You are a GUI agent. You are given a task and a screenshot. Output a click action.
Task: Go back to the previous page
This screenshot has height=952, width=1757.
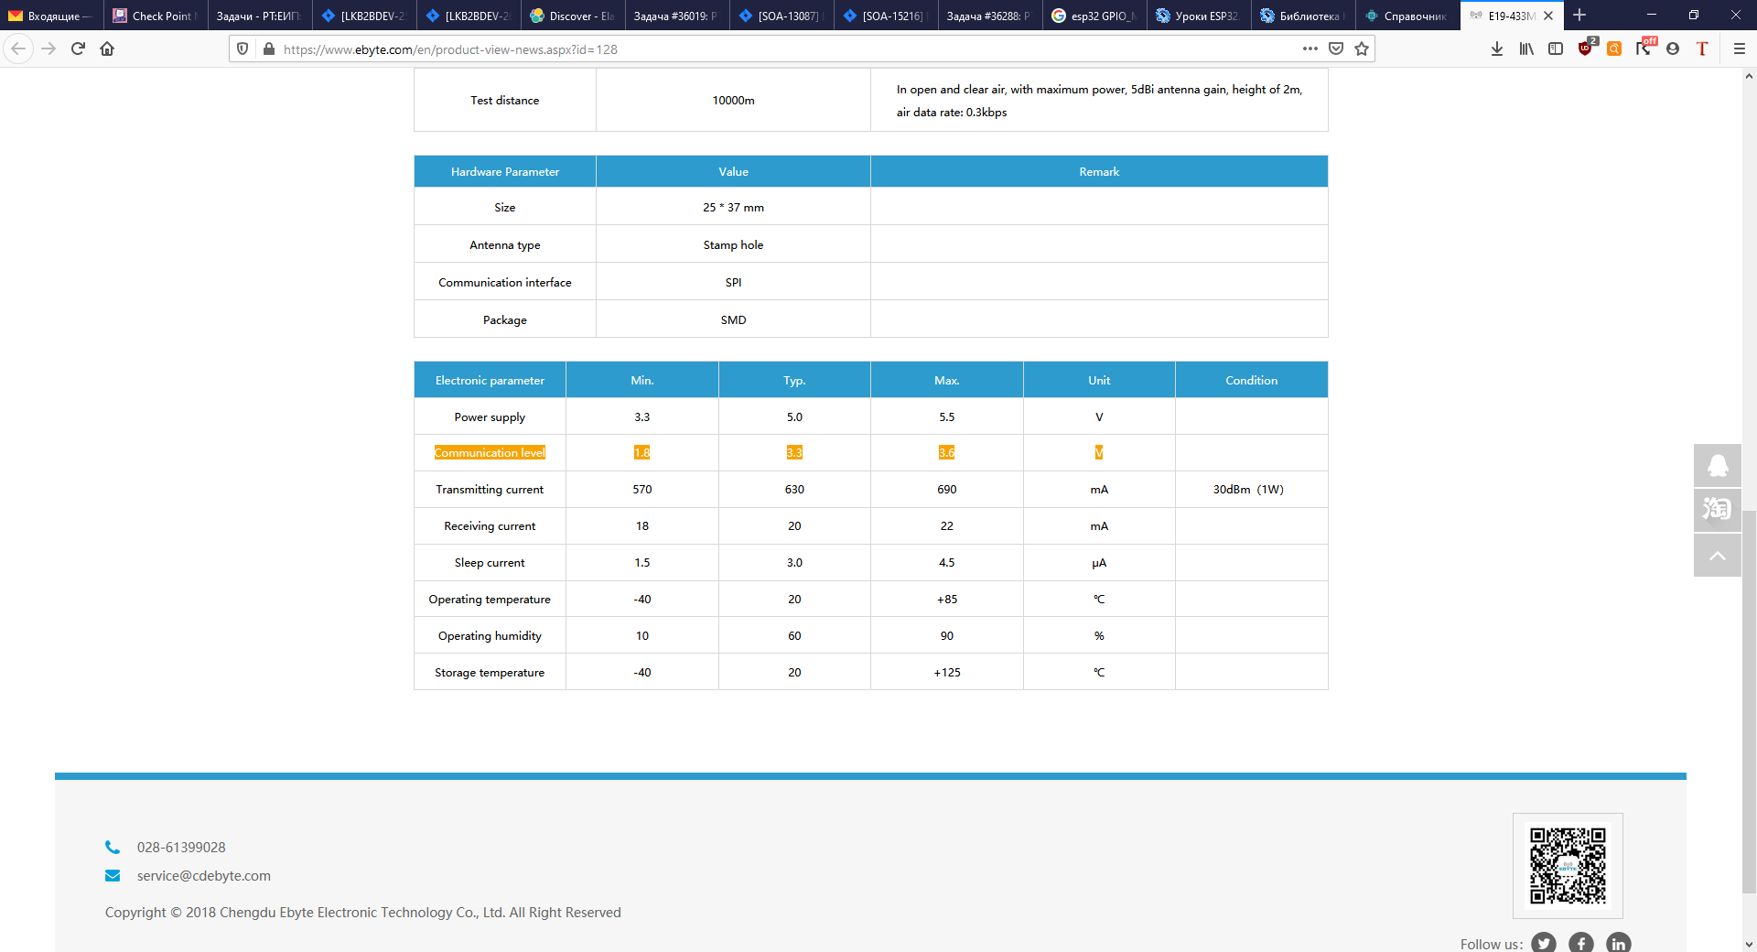click(19, 49)
